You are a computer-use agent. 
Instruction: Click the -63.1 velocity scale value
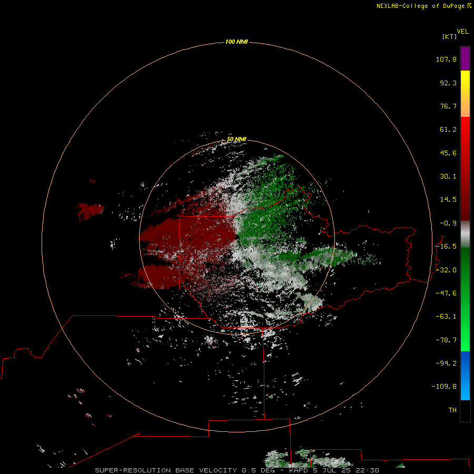[446, 317]
